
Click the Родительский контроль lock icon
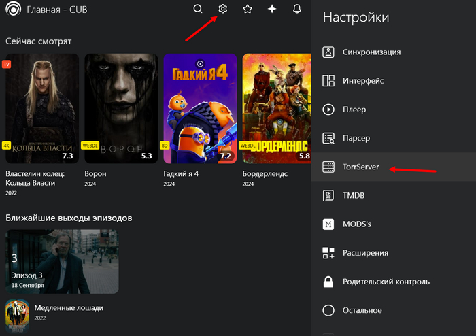coord(328,282)
